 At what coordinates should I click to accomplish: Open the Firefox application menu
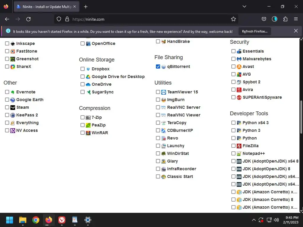coord(296,19)
